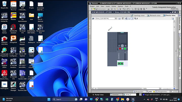Open the View menu

pyautogui.click(x=102, y=6)
